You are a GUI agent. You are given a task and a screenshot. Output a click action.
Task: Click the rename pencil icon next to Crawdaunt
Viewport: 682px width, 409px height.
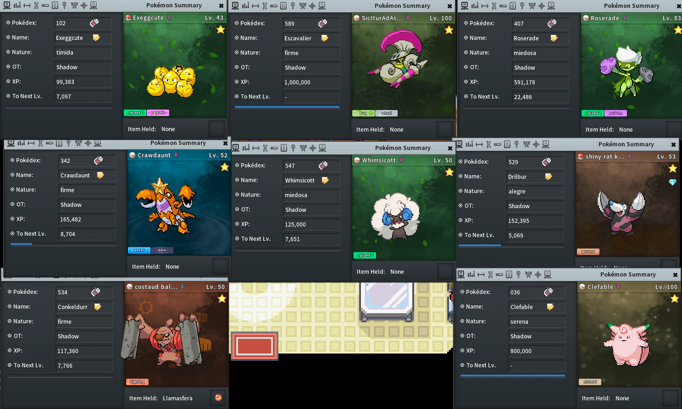[x=100, y=175]
